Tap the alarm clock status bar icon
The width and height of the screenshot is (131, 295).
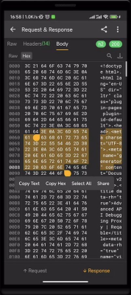pyautogui.click(x=47, y=17)
